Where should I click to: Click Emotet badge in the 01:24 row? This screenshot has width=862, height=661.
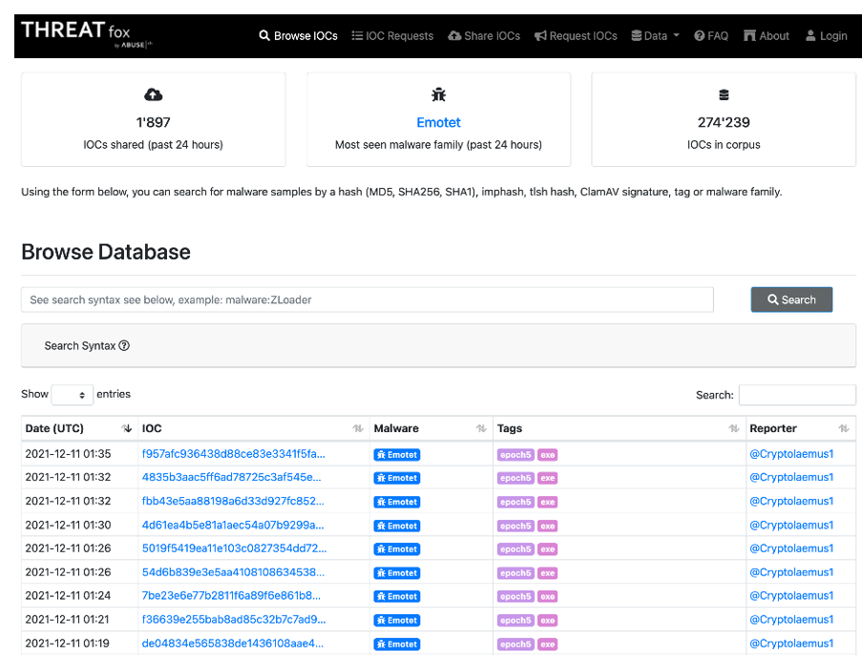[x=397, y=597]
